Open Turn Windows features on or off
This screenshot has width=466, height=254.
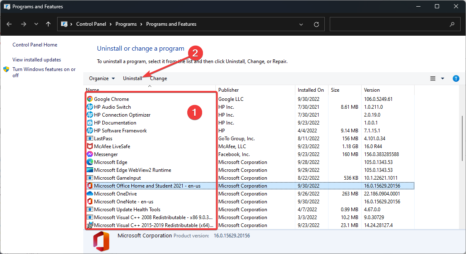pyautogui.click(x=44, y=72)
